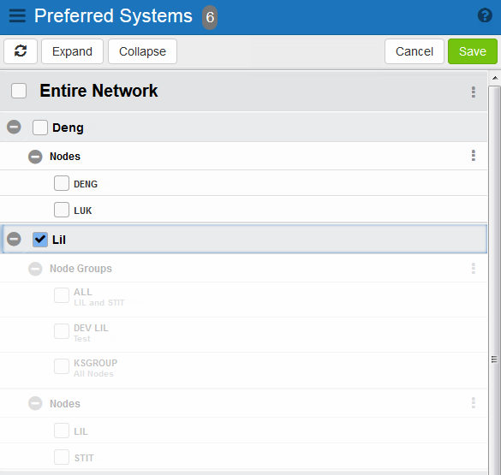Collapse the Node Groups section
The image size is (501, 475).
point(35,269)
